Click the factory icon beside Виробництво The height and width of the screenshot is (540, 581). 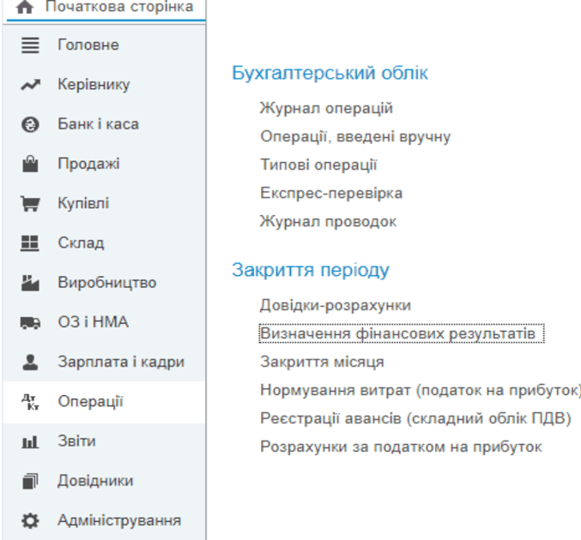(26, 283)
